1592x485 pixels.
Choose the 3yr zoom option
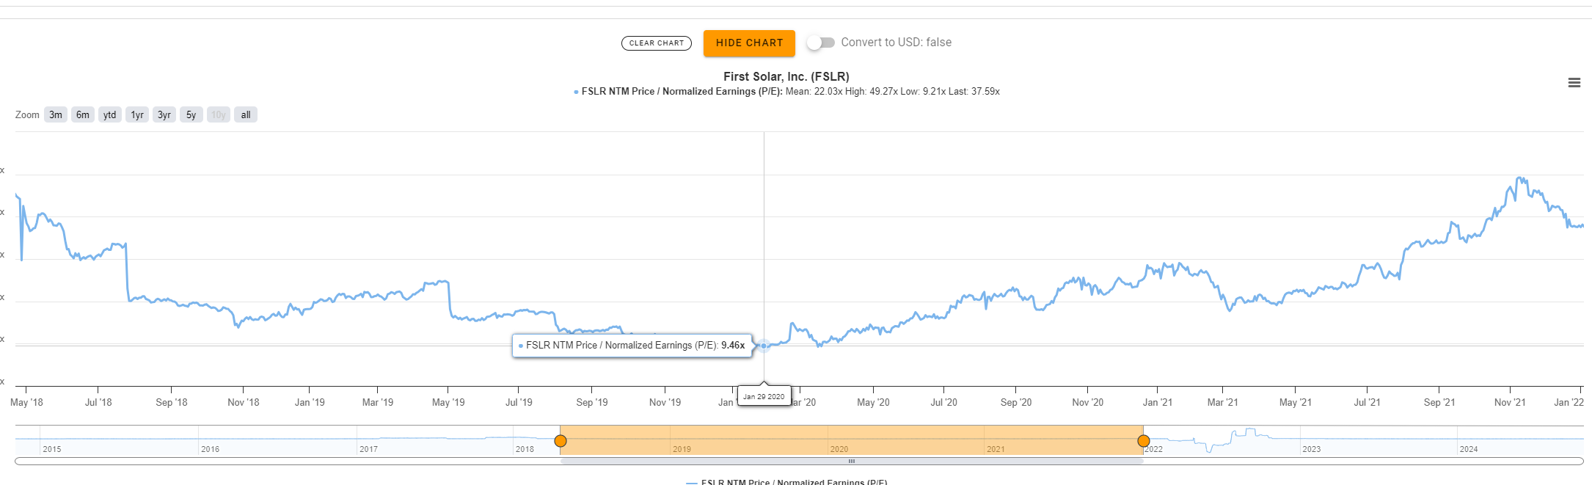pos(164,114)
